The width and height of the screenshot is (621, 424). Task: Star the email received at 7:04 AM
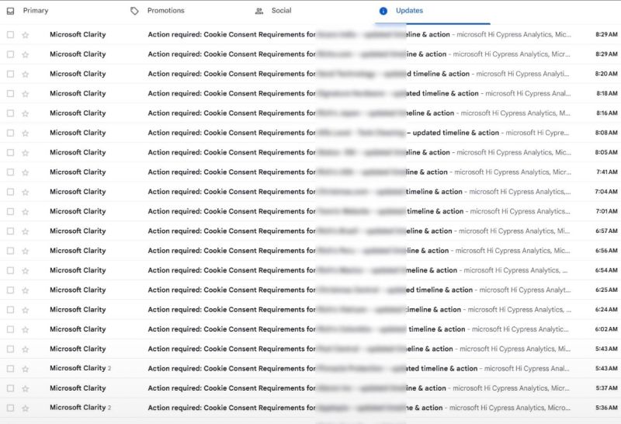[25, 192]
